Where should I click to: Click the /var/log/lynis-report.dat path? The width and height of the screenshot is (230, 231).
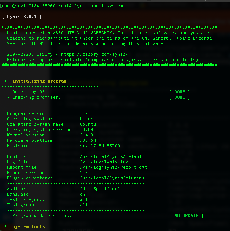point(113,167)
